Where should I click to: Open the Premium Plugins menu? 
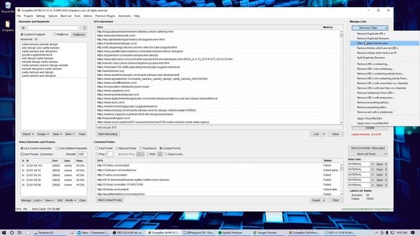click(x=105, y=16)
